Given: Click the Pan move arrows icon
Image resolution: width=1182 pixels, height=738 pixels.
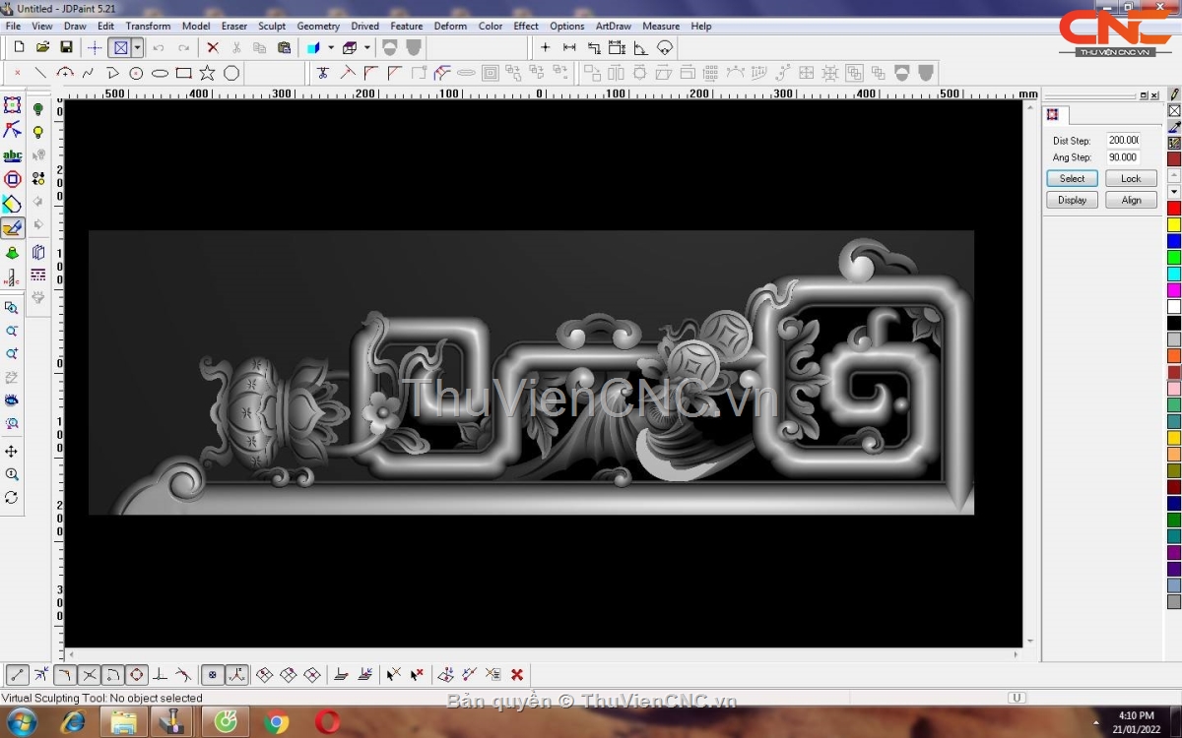Looking at the screenshot, I should 12,451.
